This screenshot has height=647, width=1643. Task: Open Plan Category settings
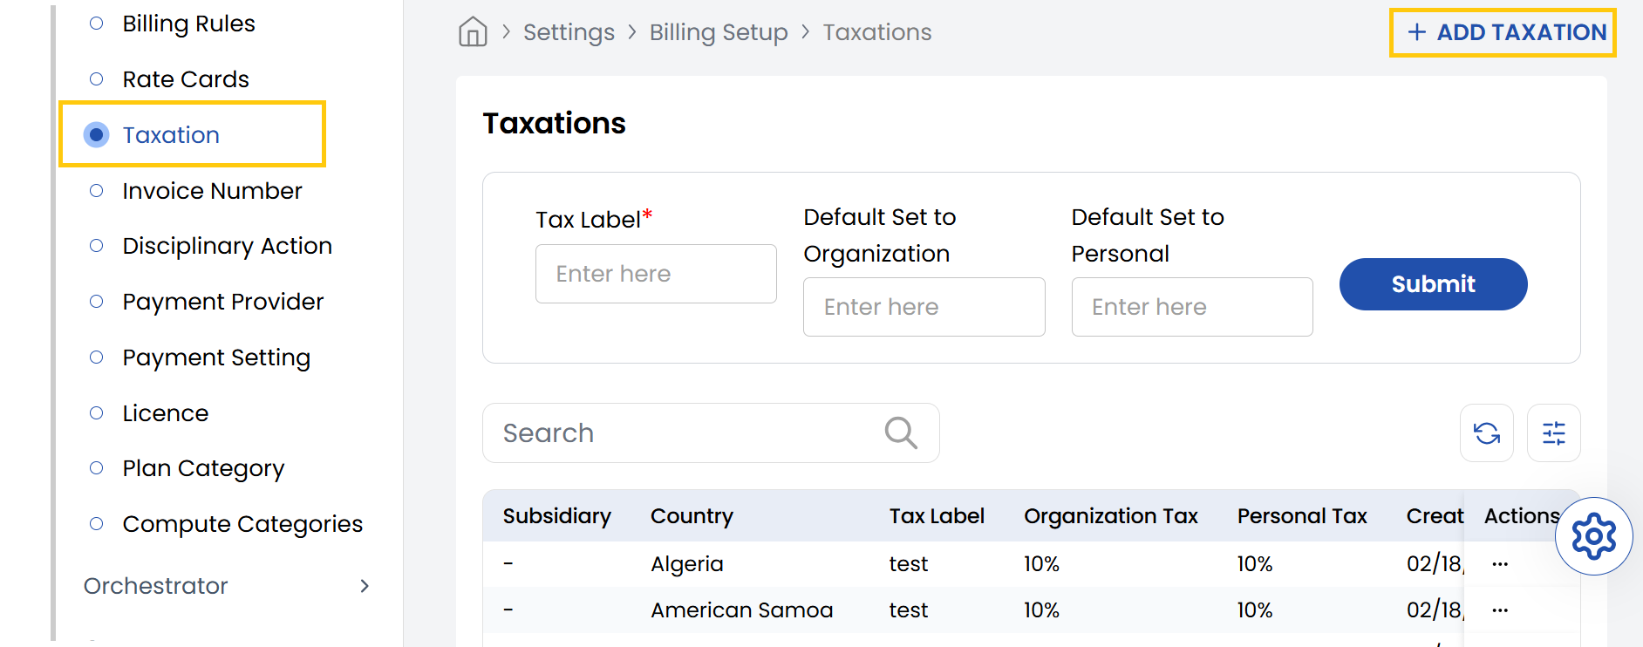(203, 468)
